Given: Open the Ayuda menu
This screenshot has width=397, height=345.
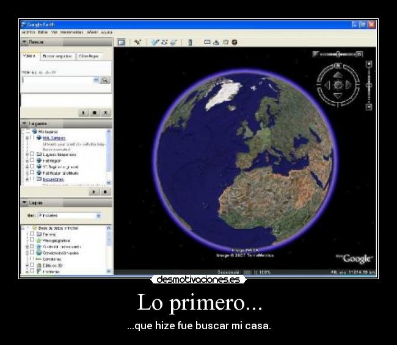Looking at the screenshot, I should [x=107, y=32].
